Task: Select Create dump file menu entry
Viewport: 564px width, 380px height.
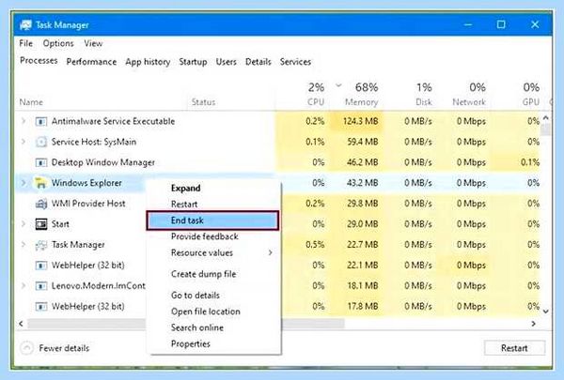Action: point(203,274)
